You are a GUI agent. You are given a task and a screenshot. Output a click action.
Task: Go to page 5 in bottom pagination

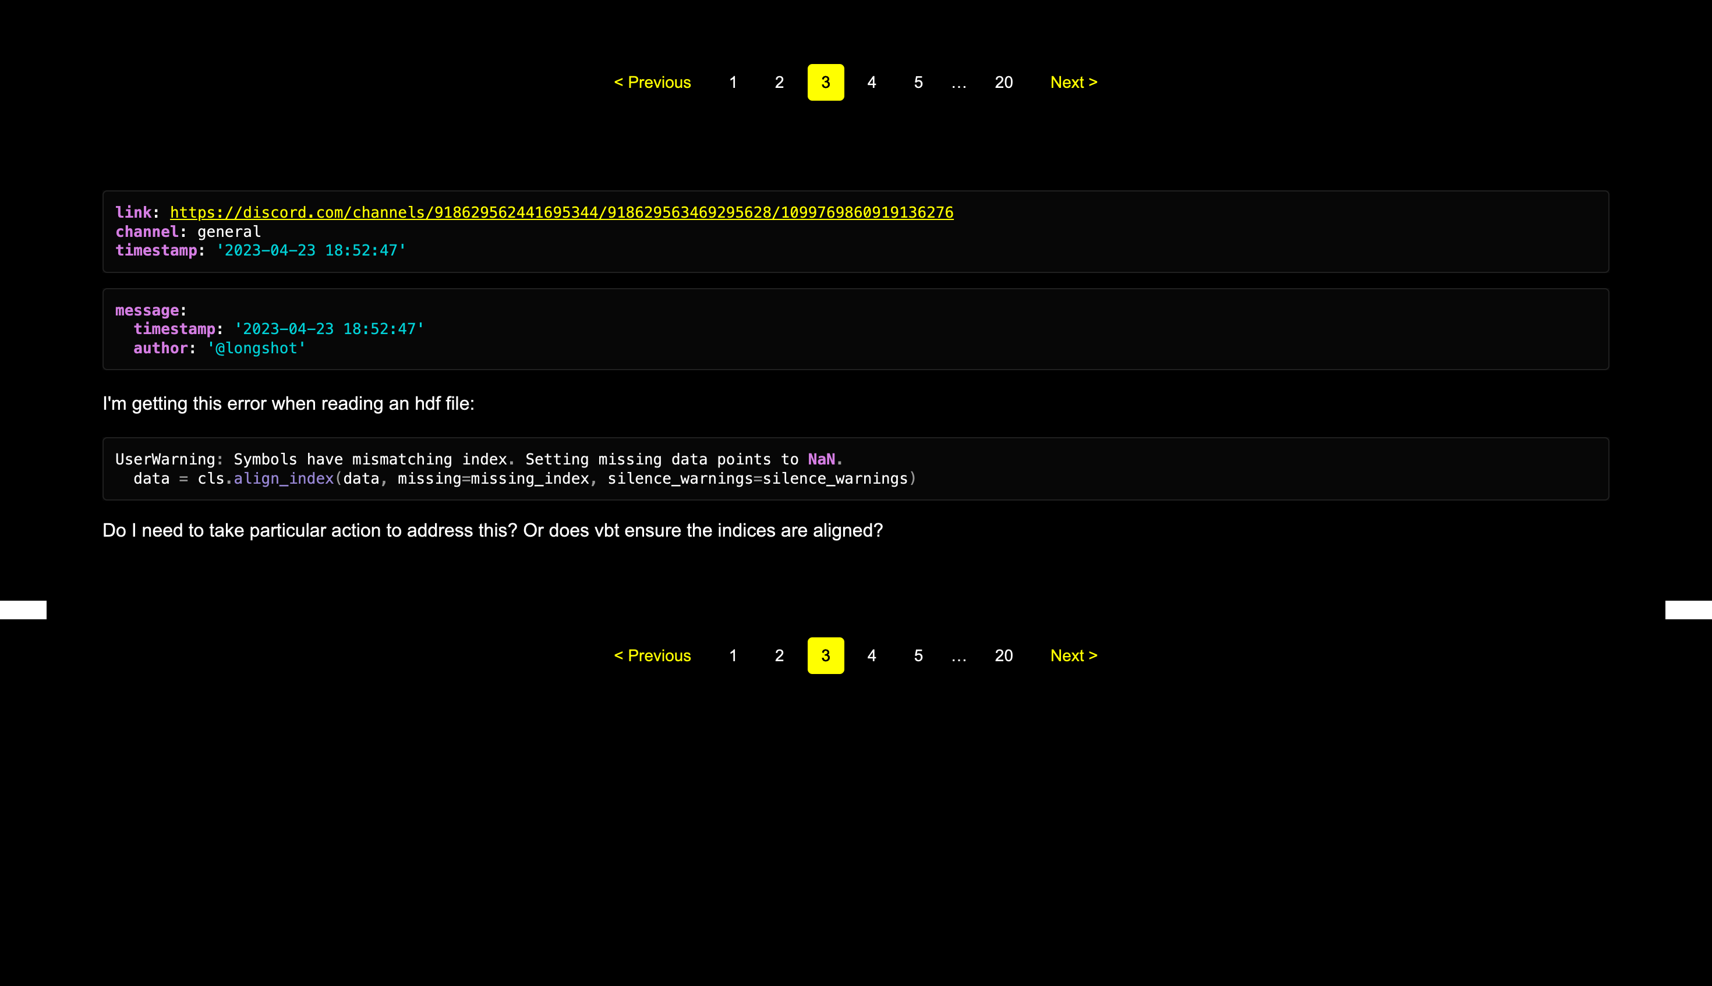(x=918, y=655)
